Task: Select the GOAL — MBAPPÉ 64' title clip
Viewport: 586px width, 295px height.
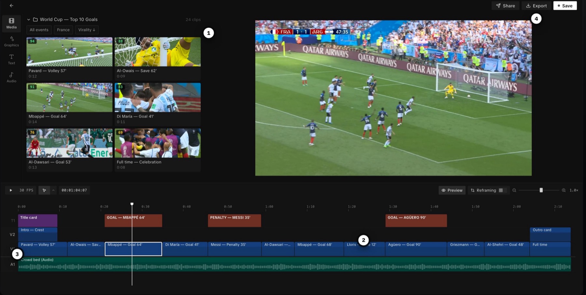Action: coord(133,220)
